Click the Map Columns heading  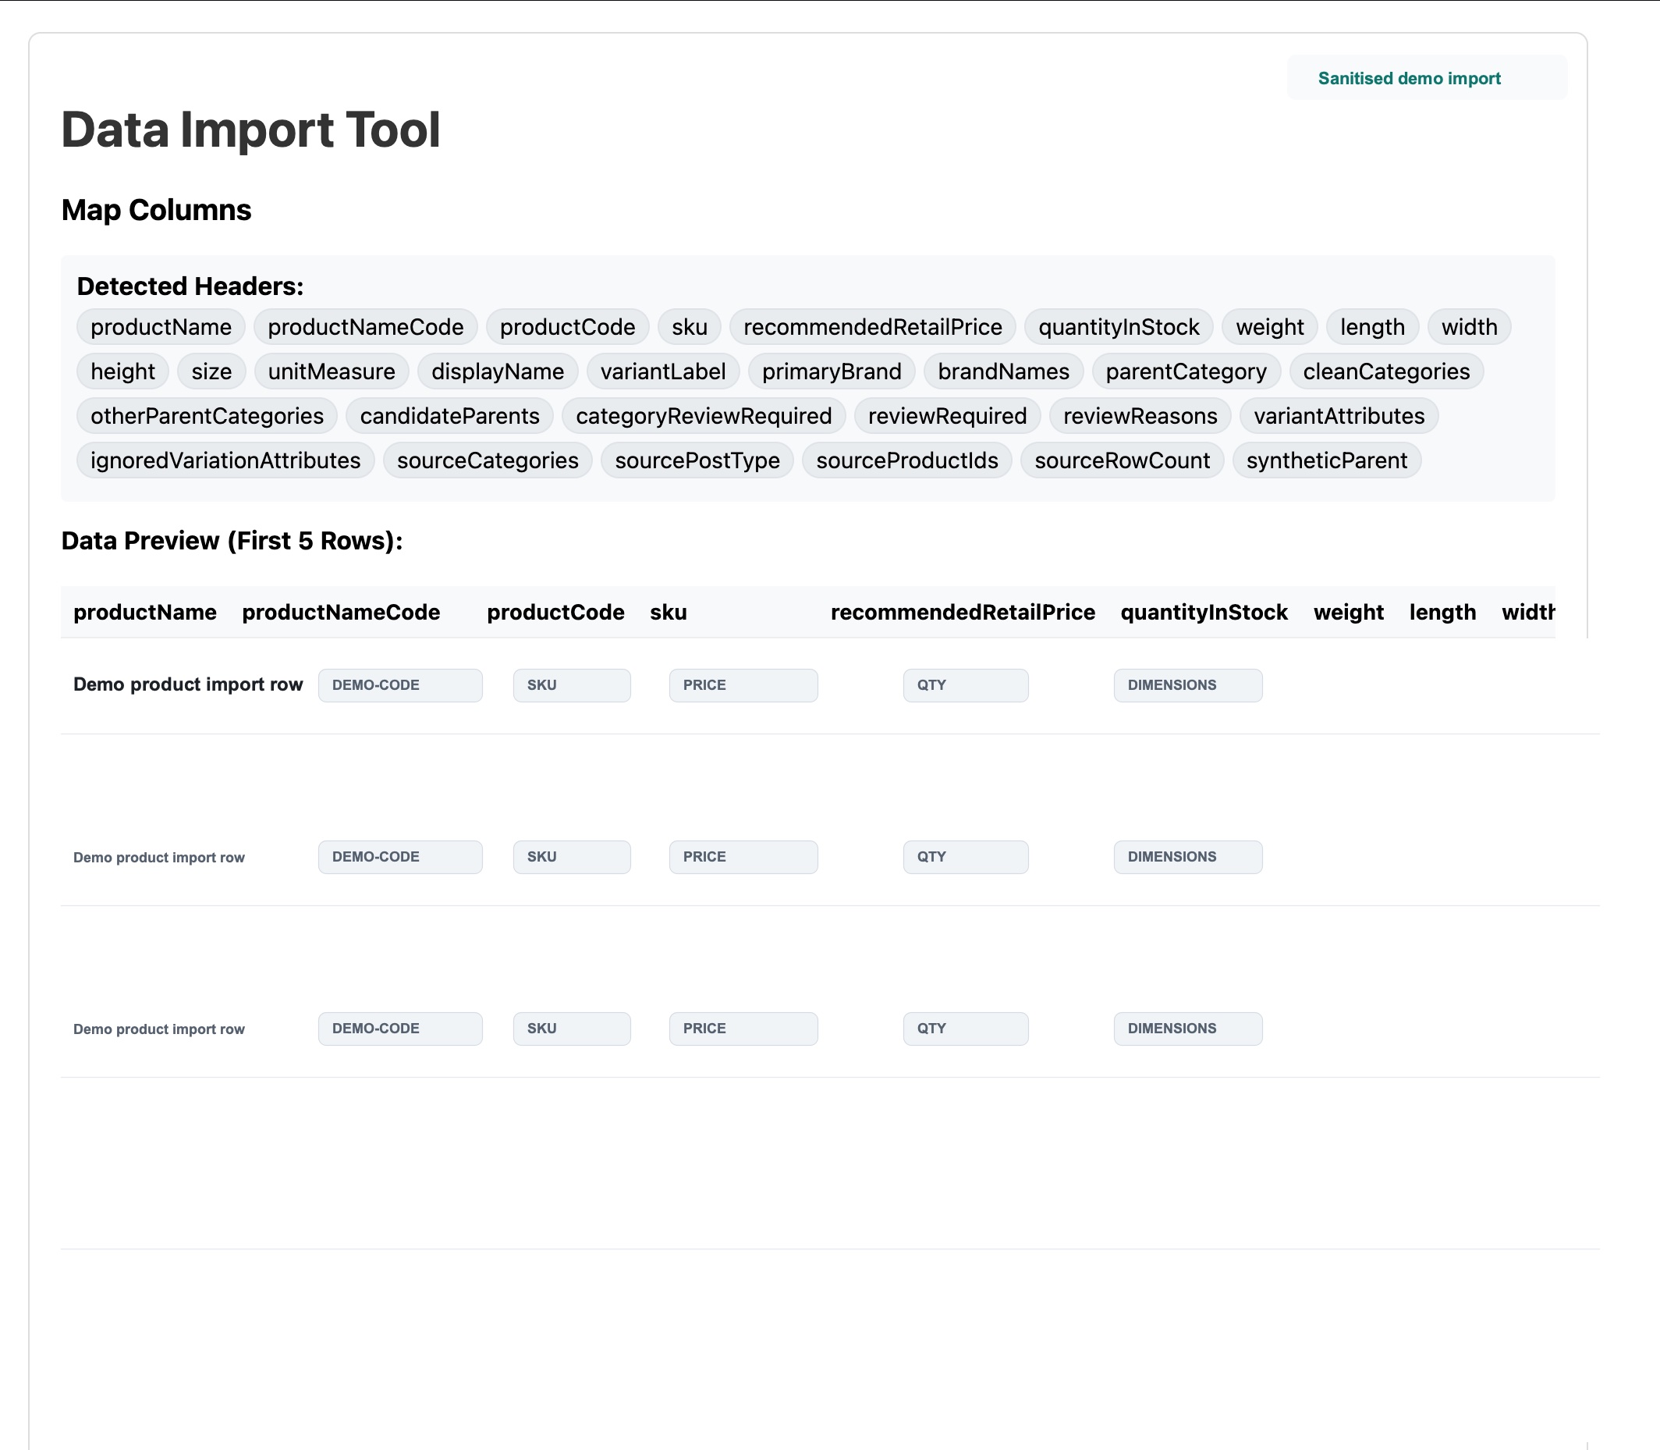(x=156, y=211)
